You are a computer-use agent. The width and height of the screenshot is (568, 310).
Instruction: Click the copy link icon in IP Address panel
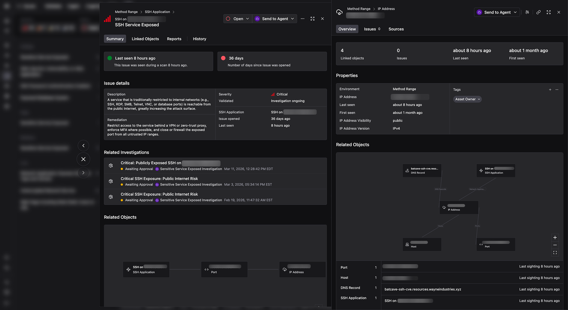538,12
